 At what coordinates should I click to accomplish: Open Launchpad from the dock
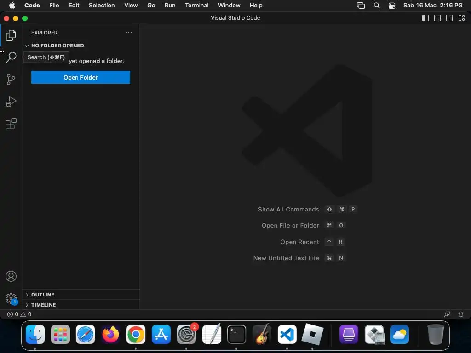(x=60, y=335)
